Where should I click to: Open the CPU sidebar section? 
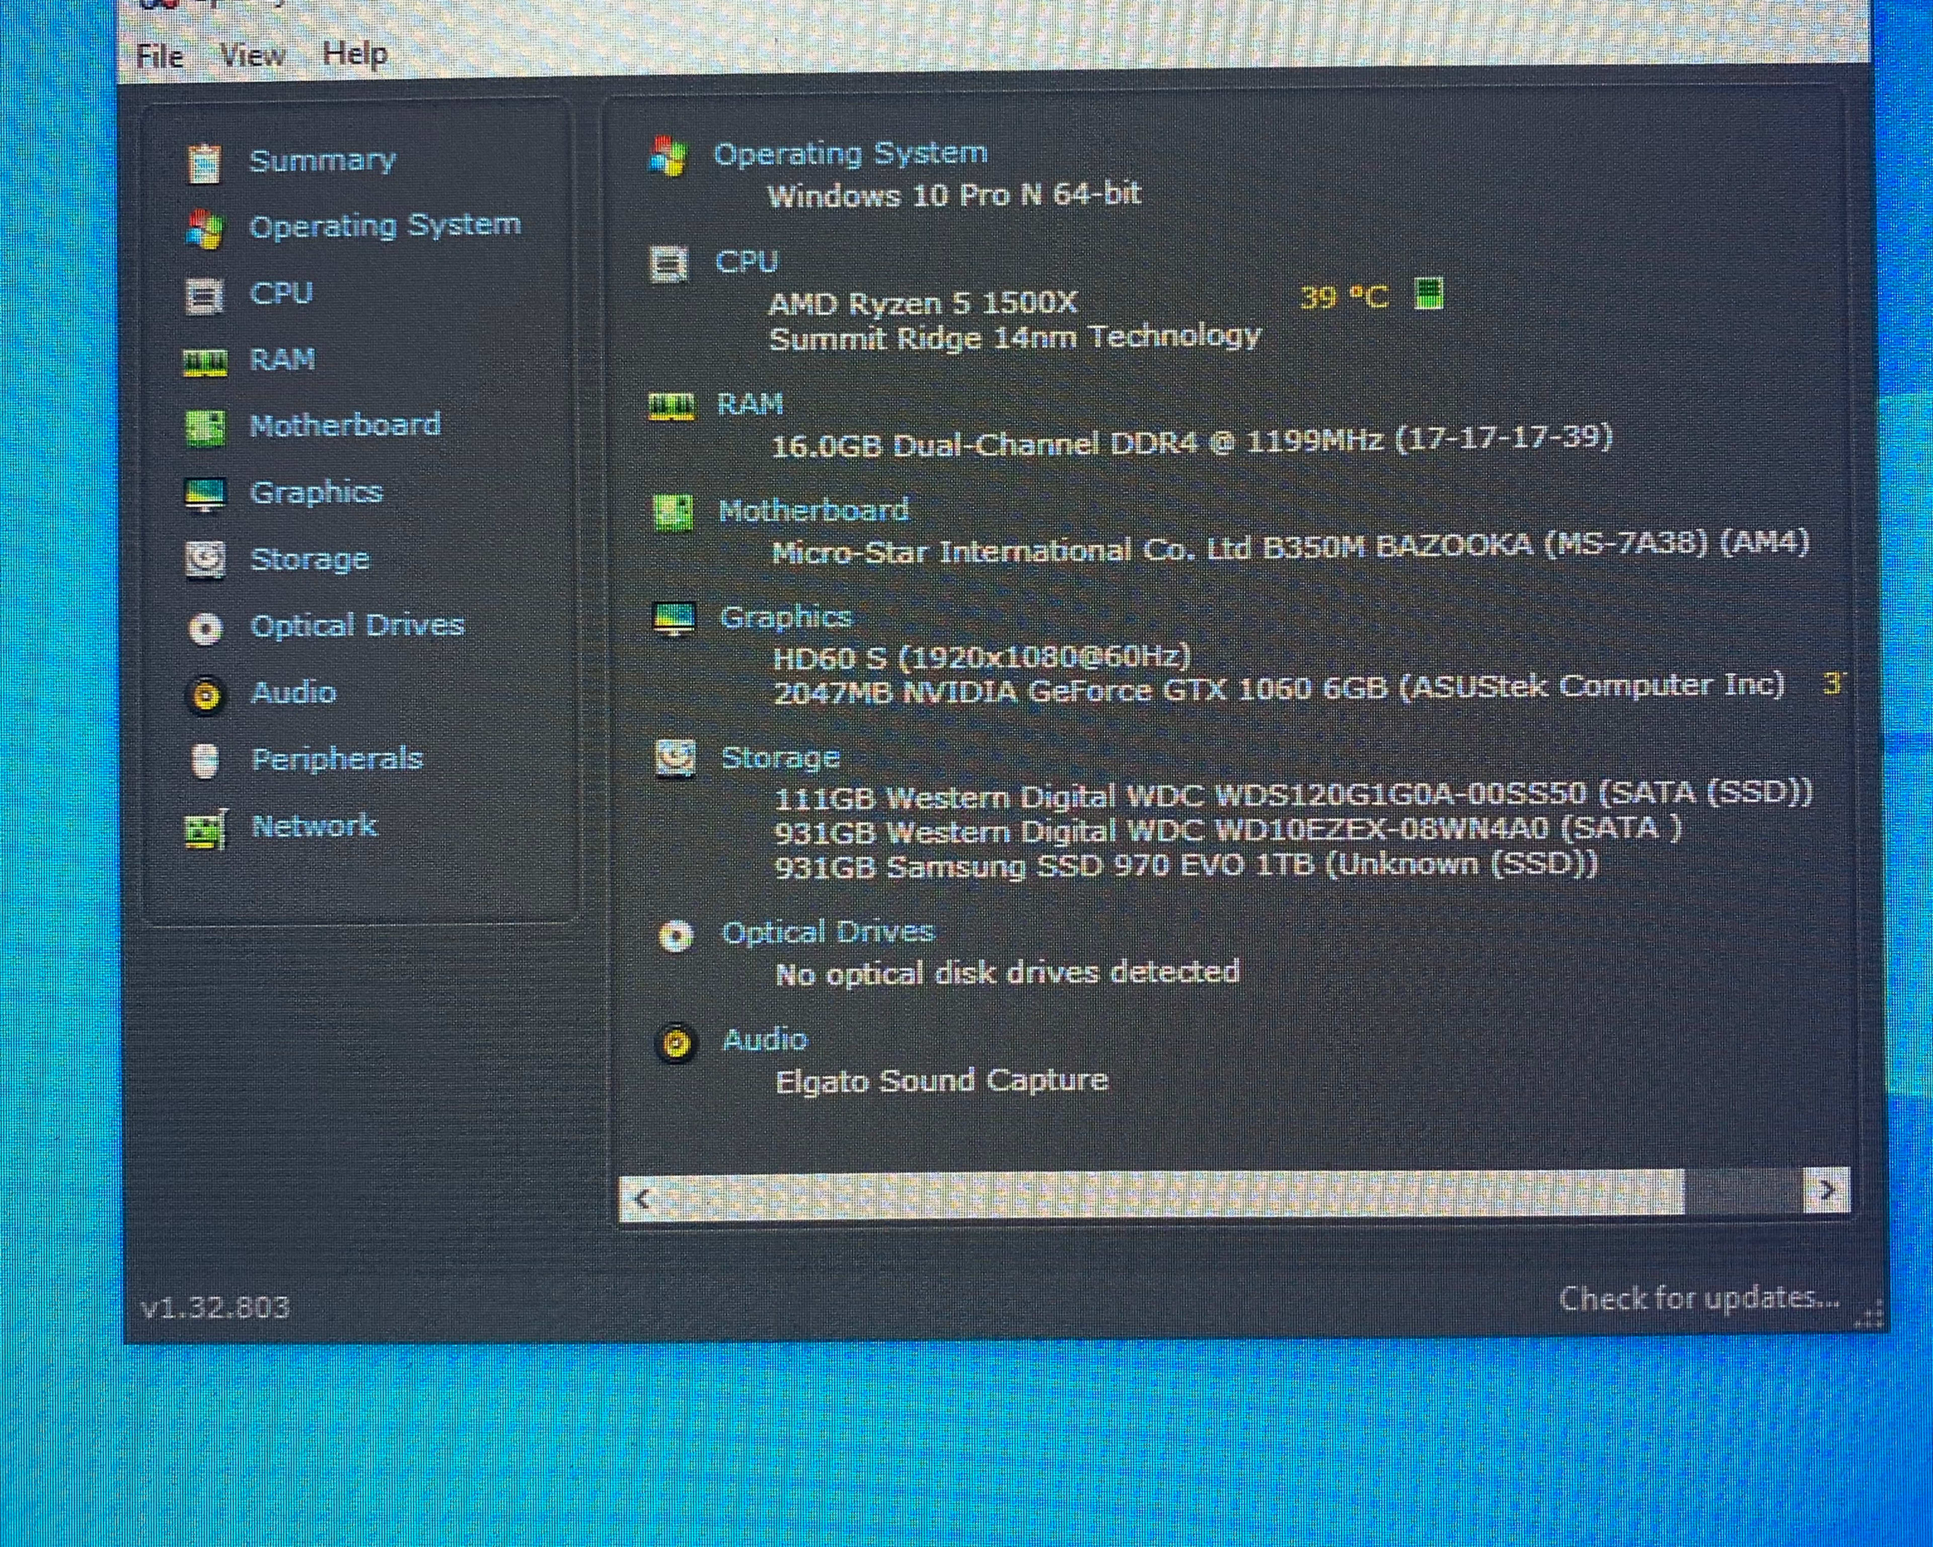point(280,293)
